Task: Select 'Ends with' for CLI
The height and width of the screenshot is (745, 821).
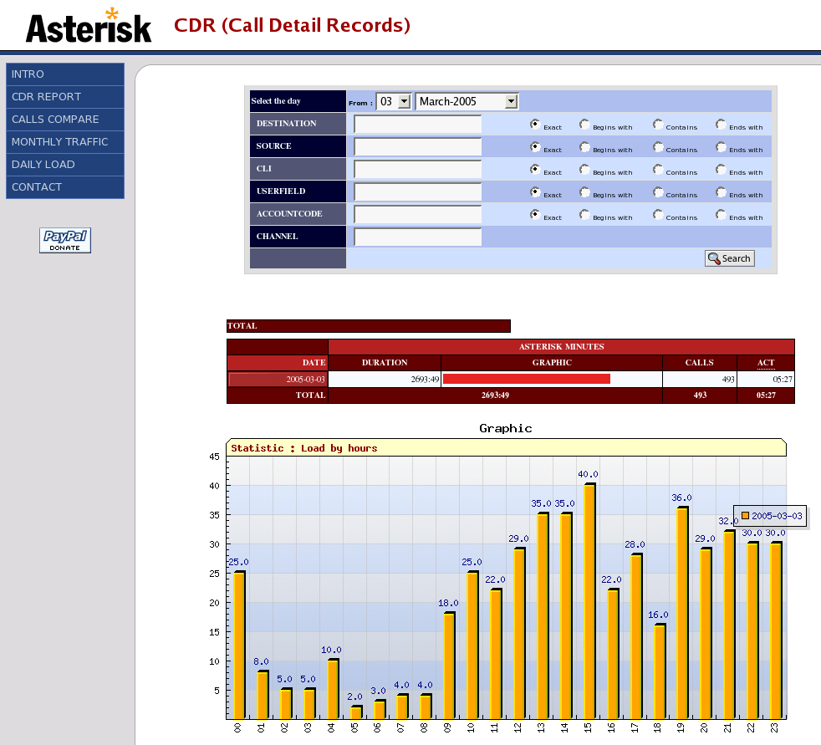Action: click(721, 169)
